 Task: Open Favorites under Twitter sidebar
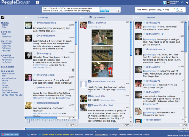[x=6, y=50]
